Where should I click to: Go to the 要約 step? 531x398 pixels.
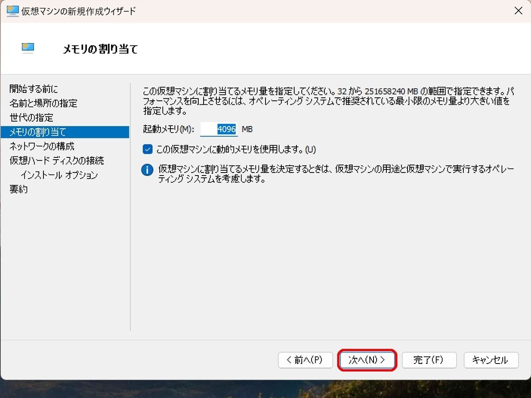pyautogui.click(x=19, y=189)
